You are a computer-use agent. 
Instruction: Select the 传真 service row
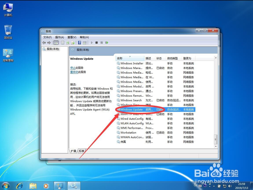[156, 142]
